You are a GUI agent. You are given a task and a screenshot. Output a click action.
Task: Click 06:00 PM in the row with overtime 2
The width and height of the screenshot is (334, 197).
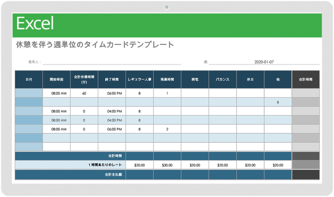click(x=112, y=129)
